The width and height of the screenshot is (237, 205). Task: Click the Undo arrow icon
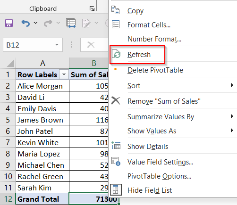click(x=25, y=23)
